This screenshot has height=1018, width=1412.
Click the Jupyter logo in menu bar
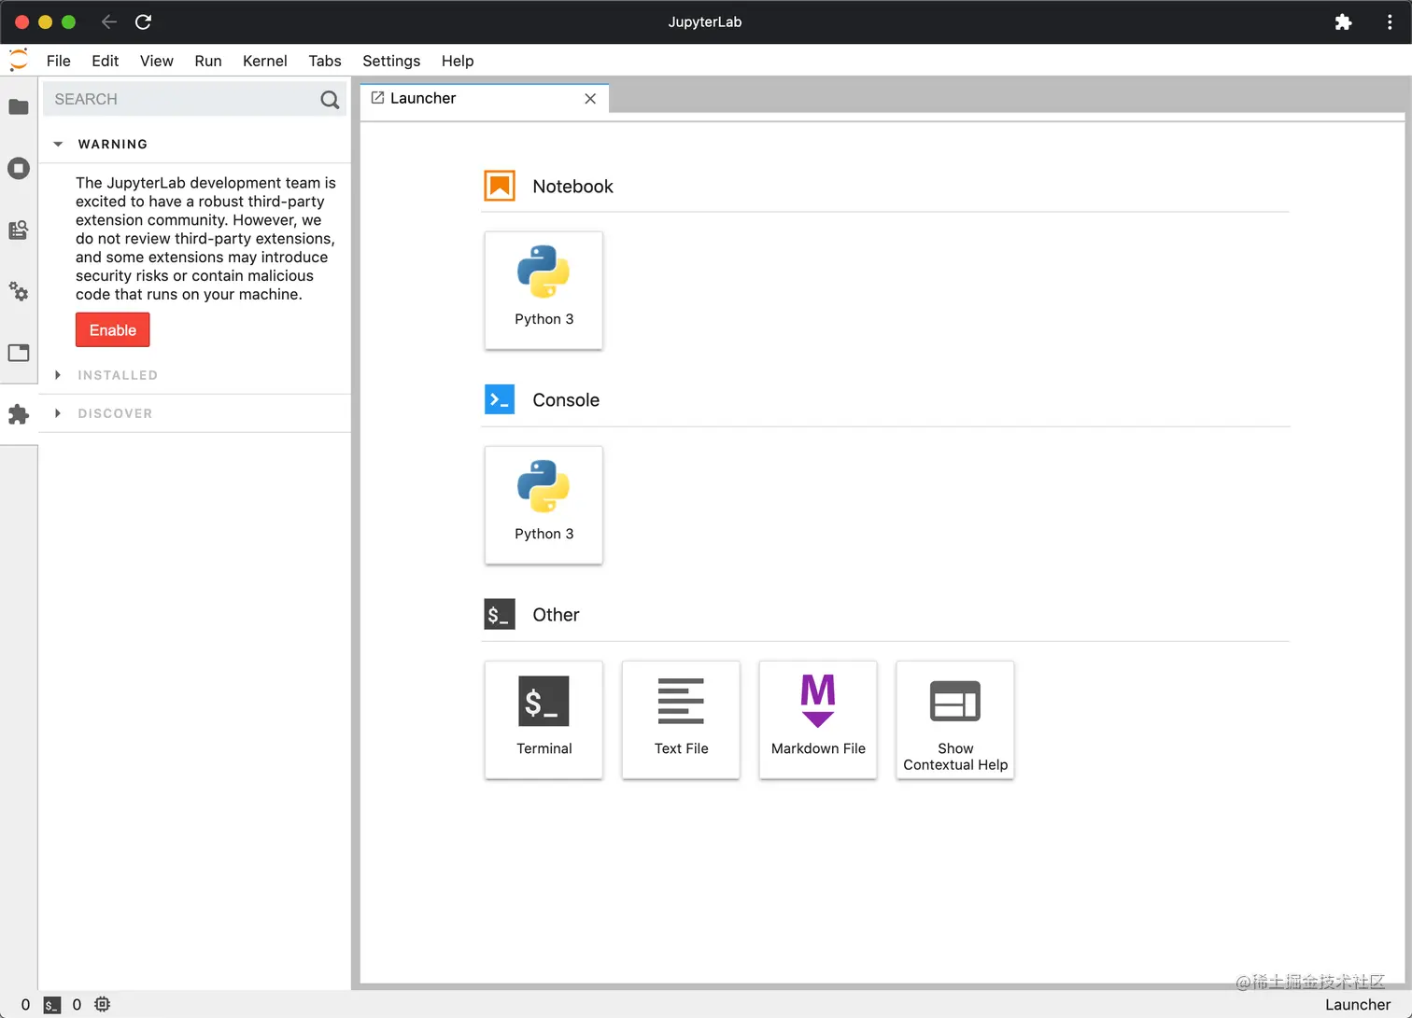point(19,61)
